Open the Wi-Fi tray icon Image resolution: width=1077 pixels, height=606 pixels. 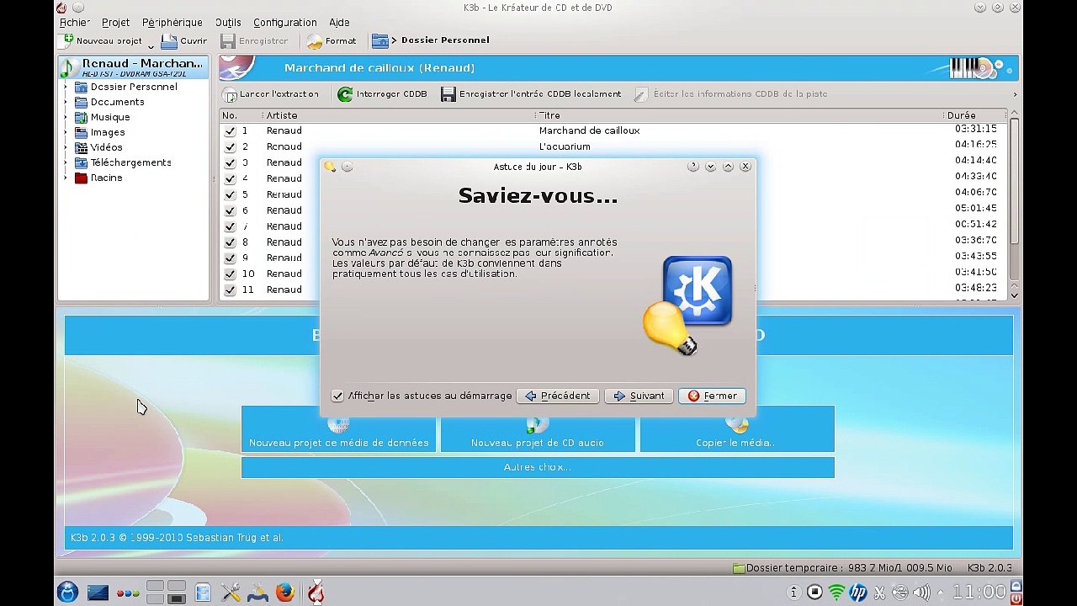836,593
